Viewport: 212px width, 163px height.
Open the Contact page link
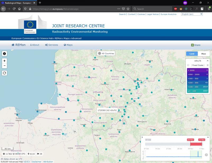131,14
